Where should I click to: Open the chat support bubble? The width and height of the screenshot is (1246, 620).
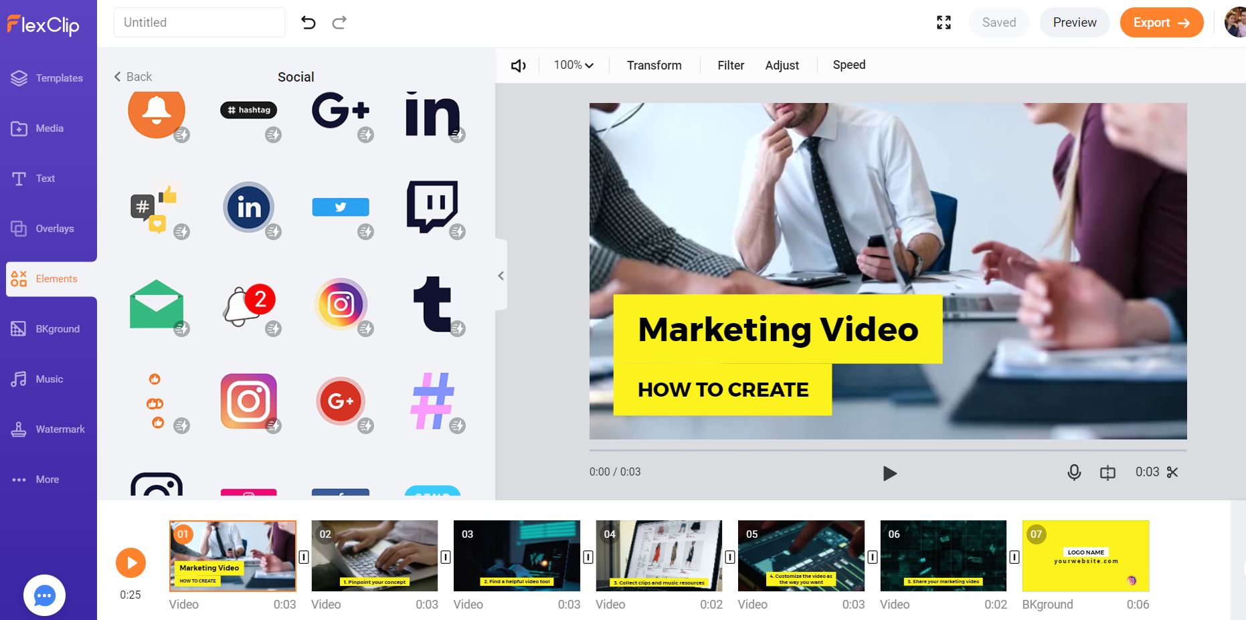click(x=44, y=595)
